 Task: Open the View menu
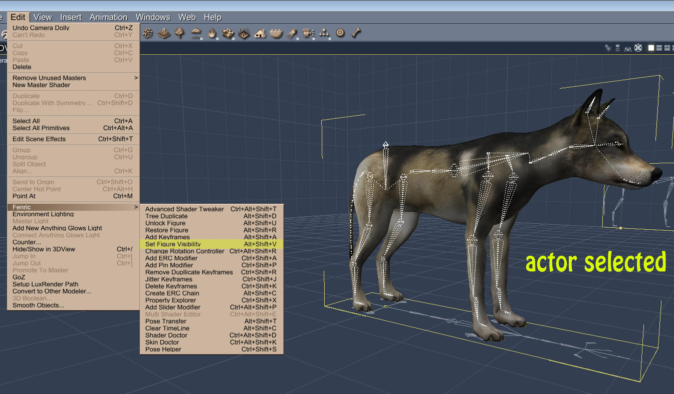pyautogui.click(x=43, y=17)
